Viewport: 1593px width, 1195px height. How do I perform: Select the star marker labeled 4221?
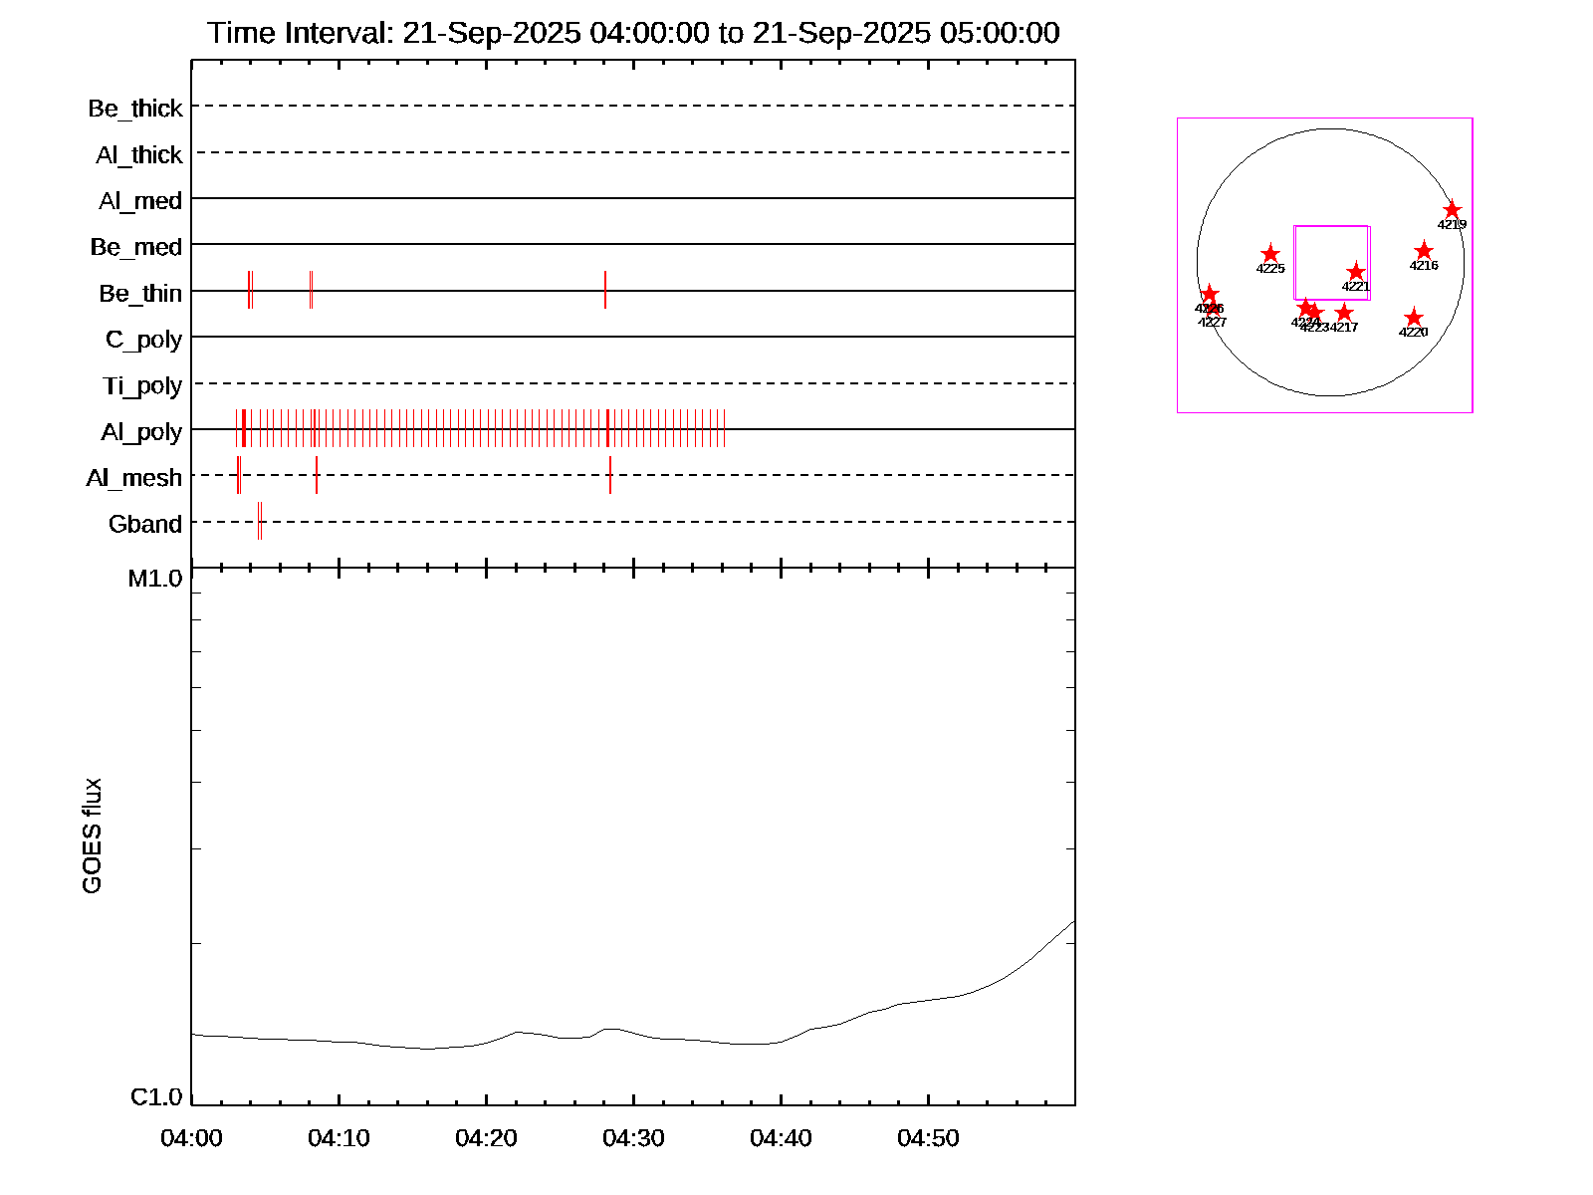click(1356, 272)
